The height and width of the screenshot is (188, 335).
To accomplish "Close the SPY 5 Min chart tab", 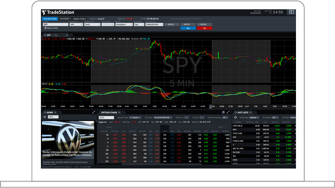I will pos(67,35).
